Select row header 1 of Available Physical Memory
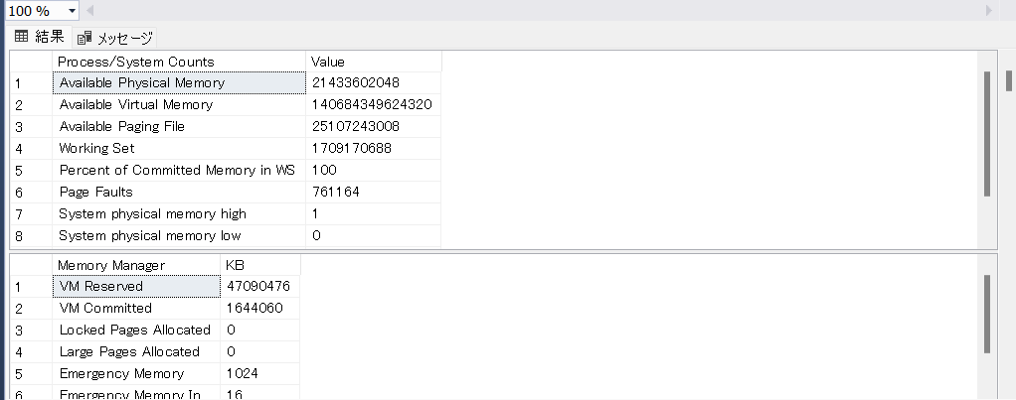The height and width of the screenshot is (400, 1016). click(x=31, y=82)
